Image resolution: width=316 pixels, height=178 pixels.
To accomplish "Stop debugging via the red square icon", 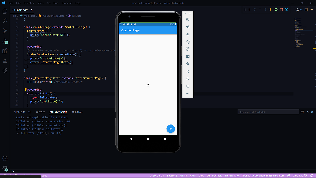I will pos(281,9).
